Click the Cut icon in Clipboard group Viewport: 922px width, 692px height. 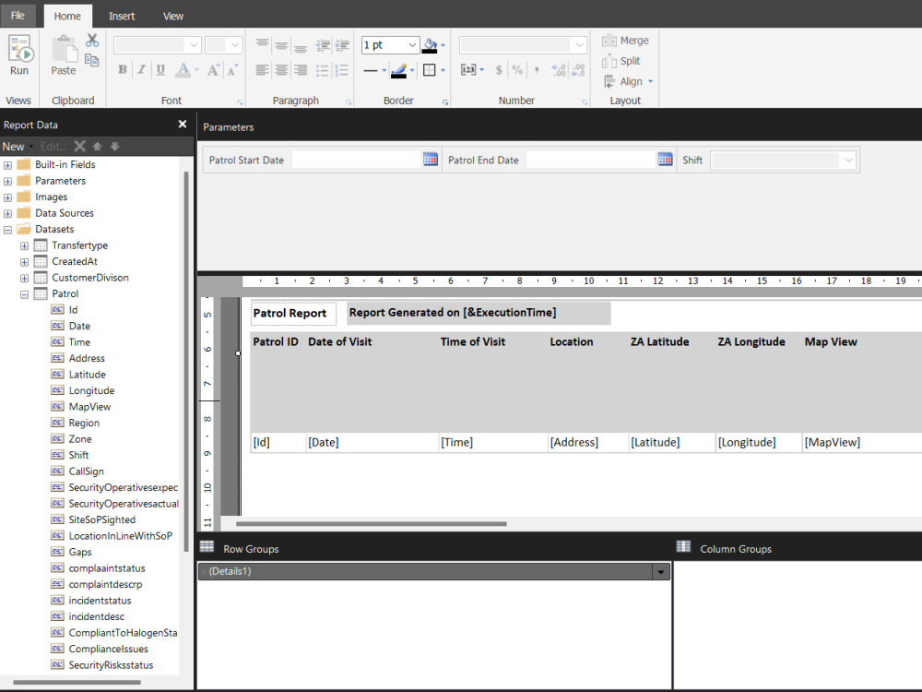[x=91, y=41]
